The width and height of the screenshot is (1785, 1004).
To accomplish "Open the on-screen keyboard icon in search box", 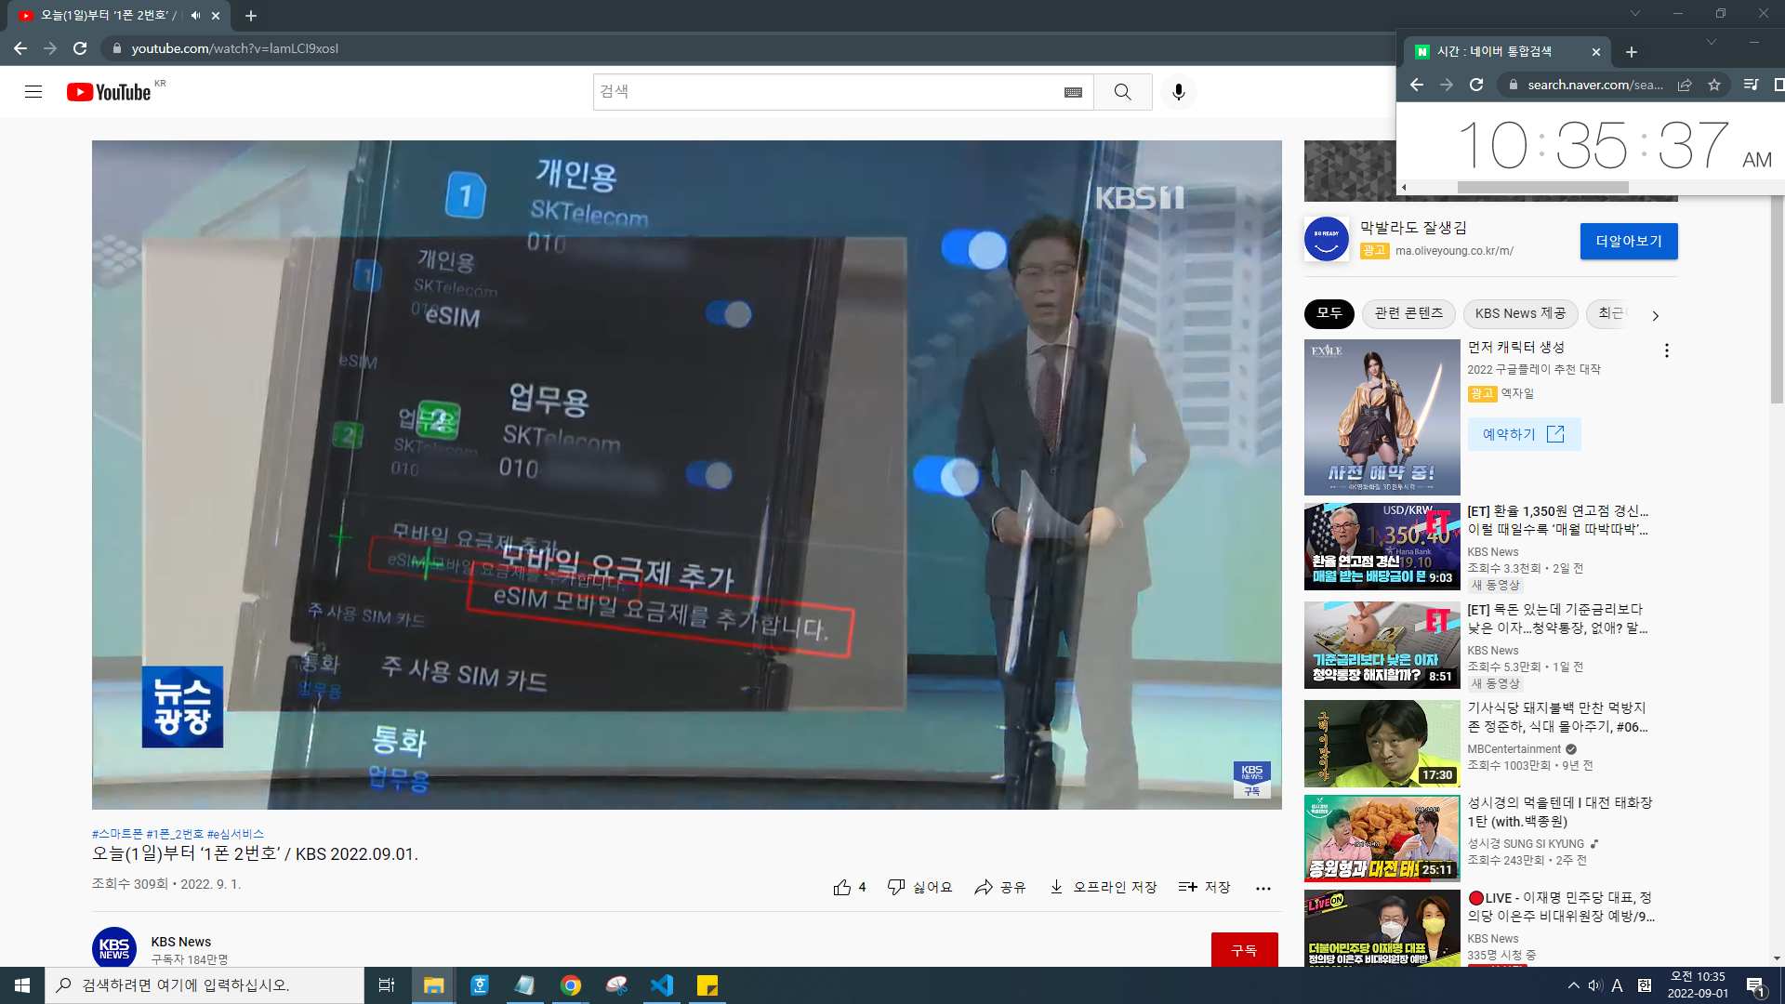I will [x=1073, y=92].
